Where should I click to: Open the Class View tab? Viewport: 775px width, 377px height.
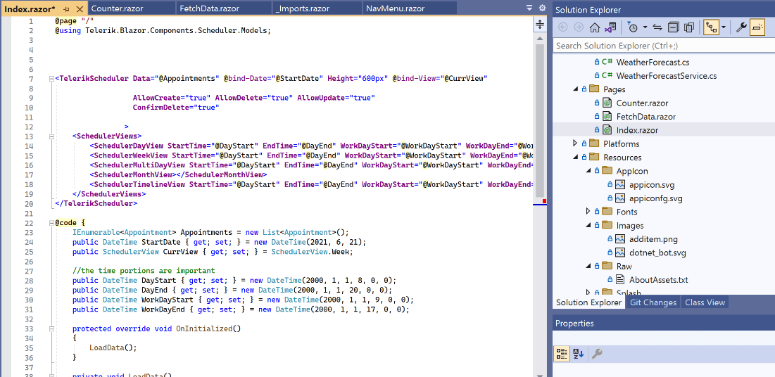(705, 302)
